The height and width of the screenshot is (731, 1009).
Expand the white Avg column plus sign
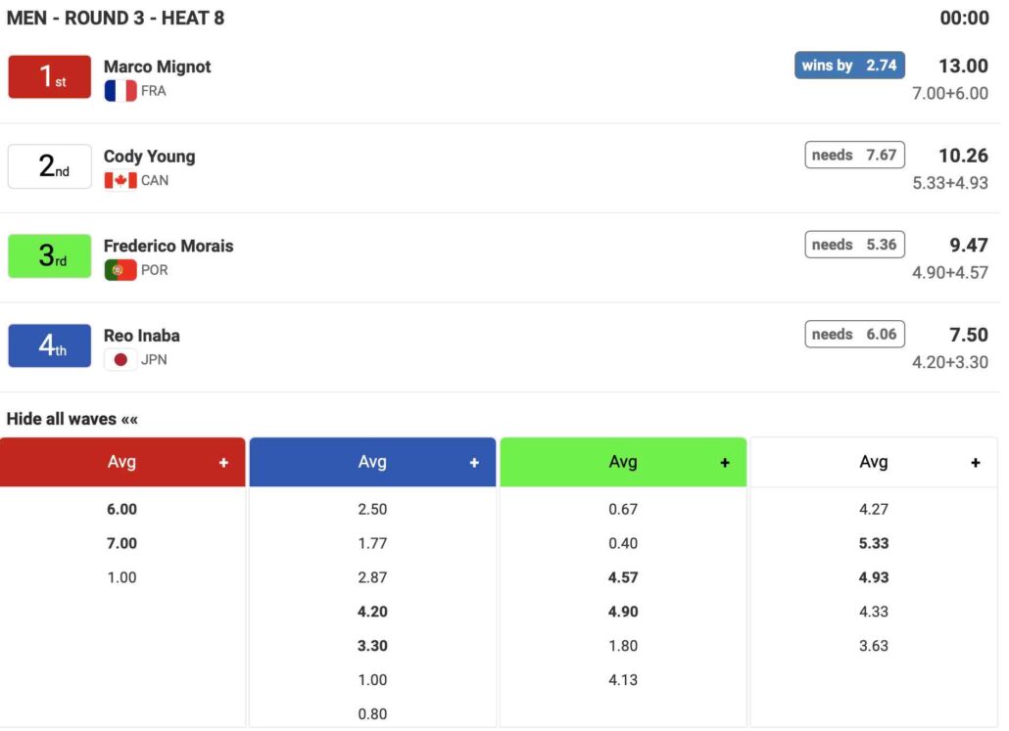(976, 463)
